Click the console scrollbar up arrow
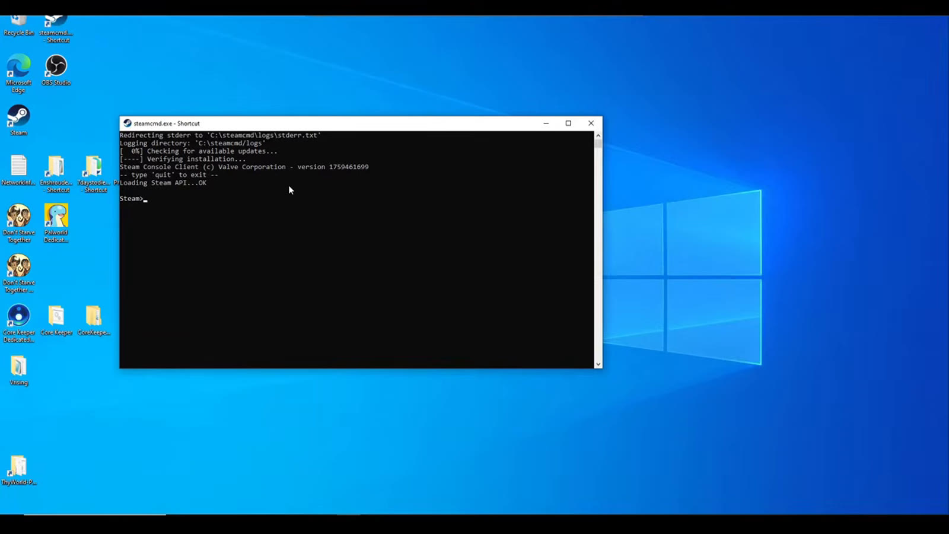The width and height of the screenshot is (949, 534). 598,135
